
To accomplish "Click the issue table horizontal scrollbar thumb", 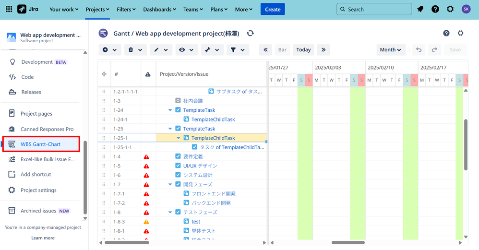I will tap(127, 243).
